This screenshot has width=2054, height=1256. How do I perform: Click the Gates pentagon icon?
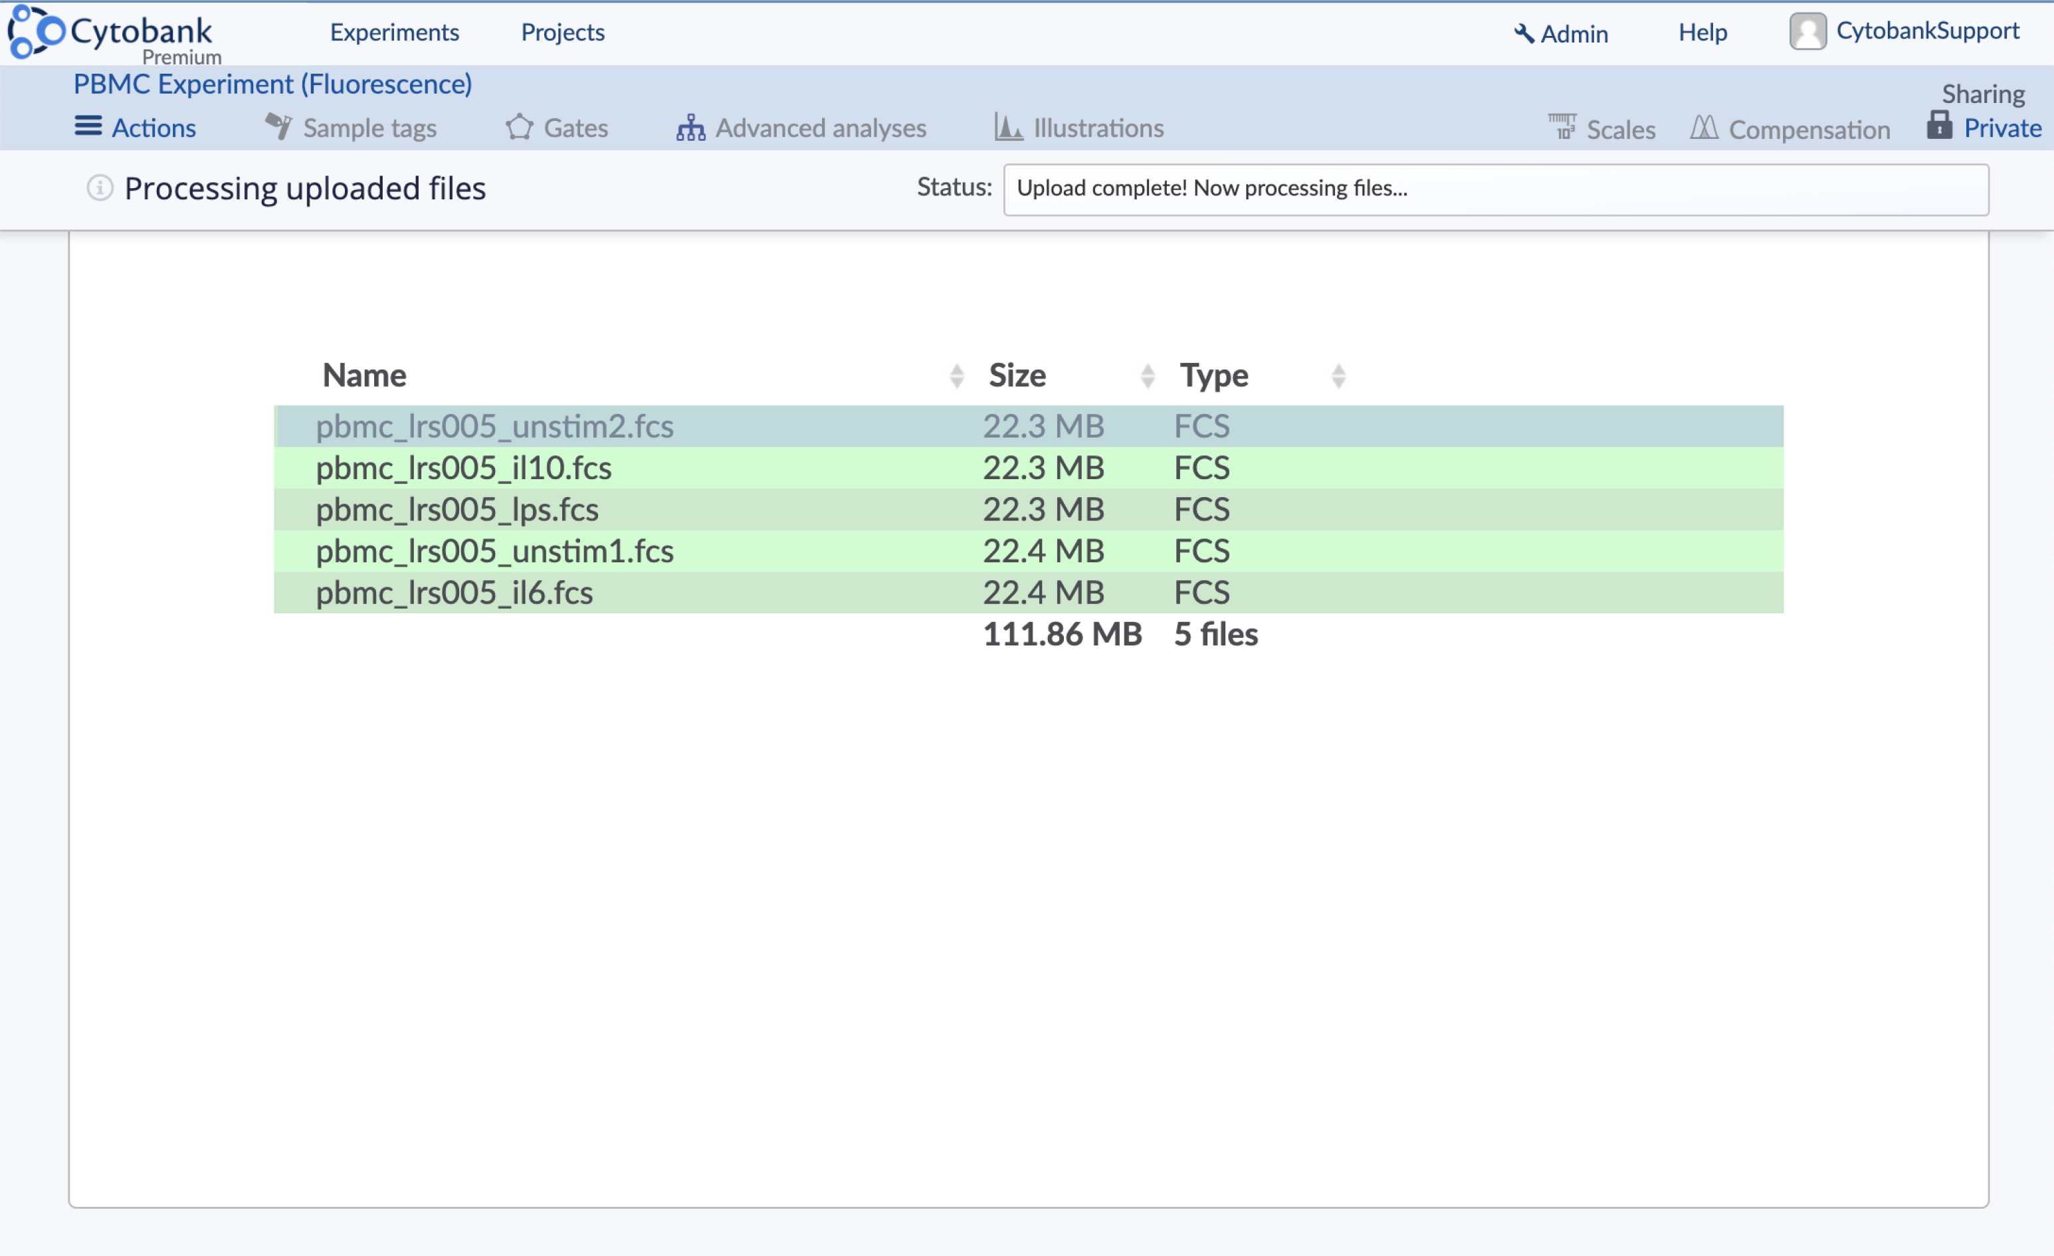point(520,127)
